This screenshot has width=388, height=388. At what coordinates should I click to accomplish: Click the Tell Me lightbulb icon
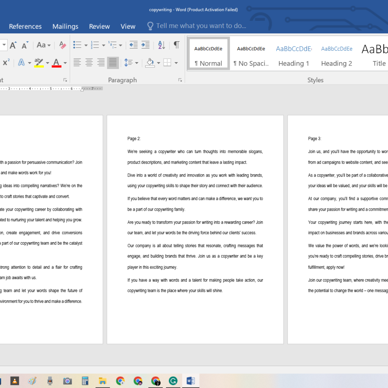(x=150, y=26)
